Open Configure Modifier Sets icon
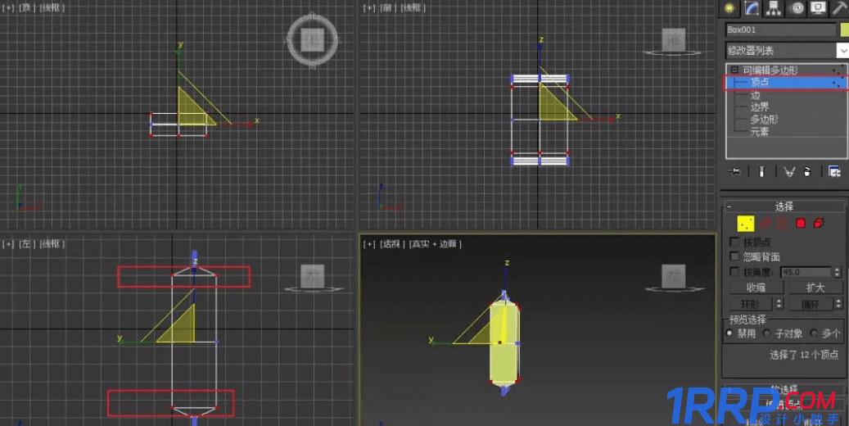This screenshot has height=426, width=849. tap(834, 172)
